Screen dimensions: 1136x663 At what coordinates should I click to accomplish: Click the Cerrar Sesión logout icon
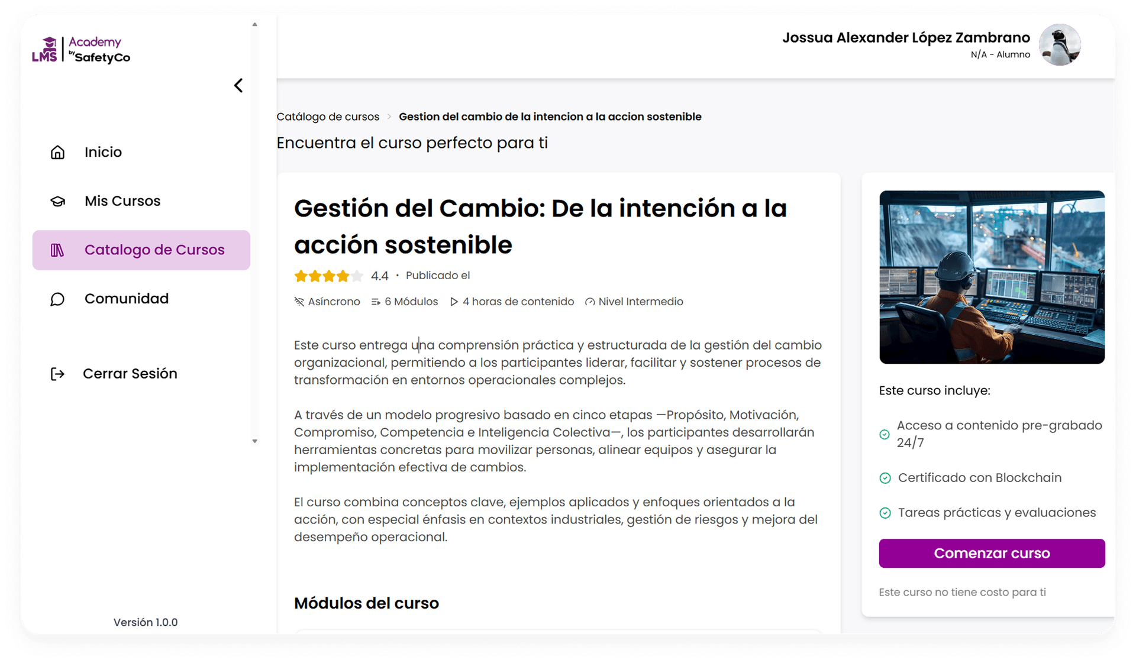(57, 374)
